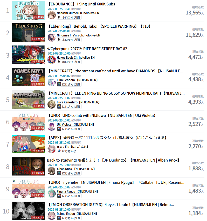Screen dimensions: 207x221
Task: Click Luca Kaneshiro's channel avatar icon
Action: 52,104
